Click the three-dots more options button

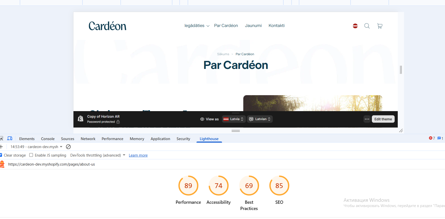pos(367,119)
